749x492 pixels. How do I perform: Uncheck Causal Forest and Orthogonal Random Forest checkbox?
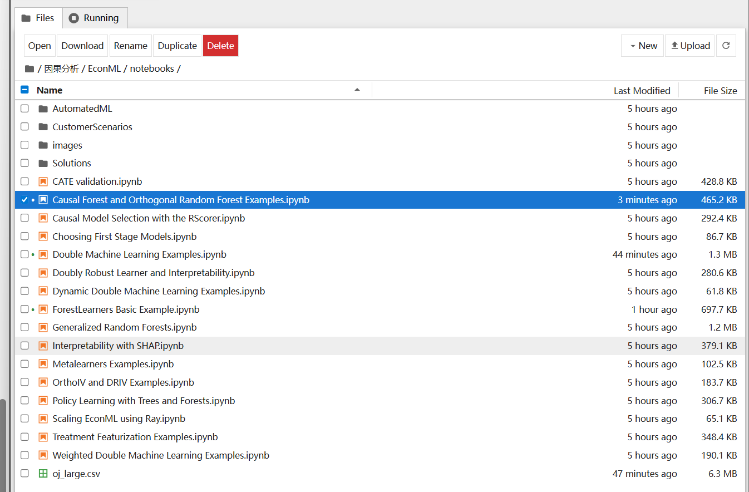tap(24, 200)
